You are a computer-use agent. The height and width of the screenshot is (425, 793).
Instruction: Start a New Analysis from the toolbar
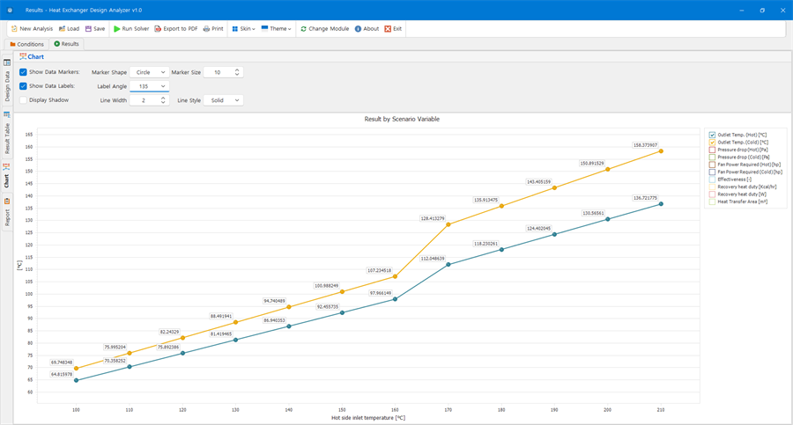[32, 29]
